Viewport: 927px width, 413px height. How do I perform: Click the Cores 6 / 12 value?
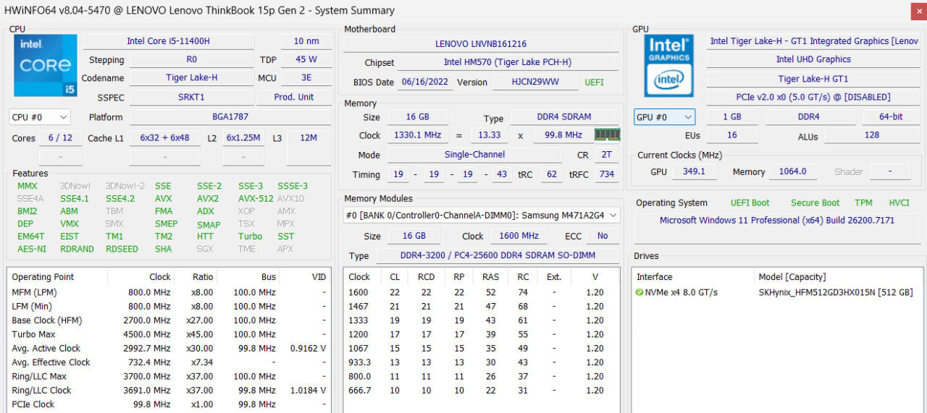pos(60,137)
